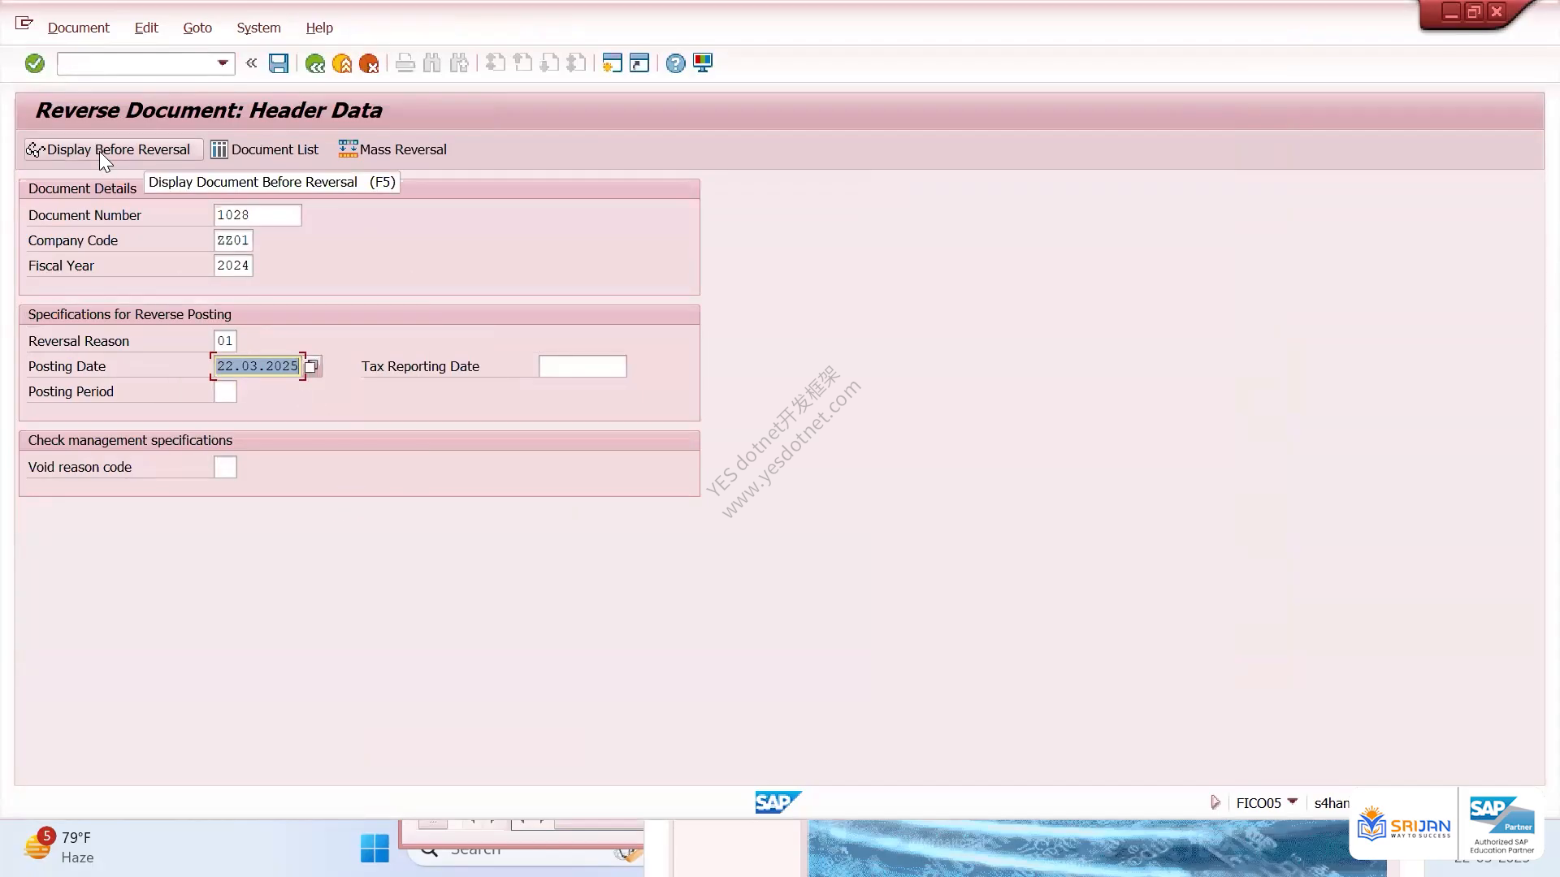Open the Windows Start button

click(375, 849)
